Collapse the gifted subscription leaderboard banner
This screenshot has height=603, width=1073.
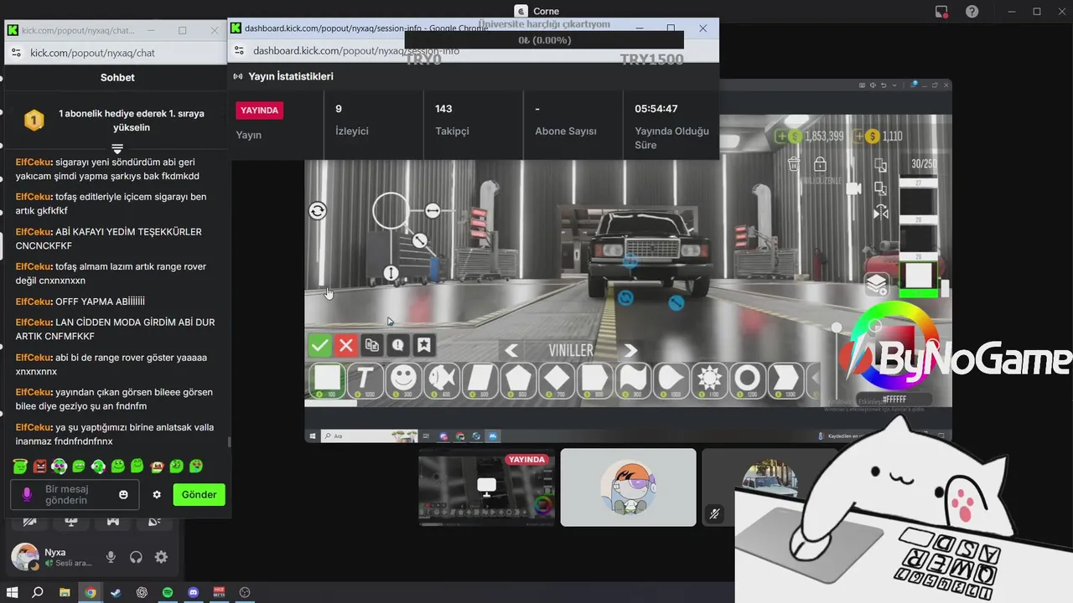coord(117,148)
